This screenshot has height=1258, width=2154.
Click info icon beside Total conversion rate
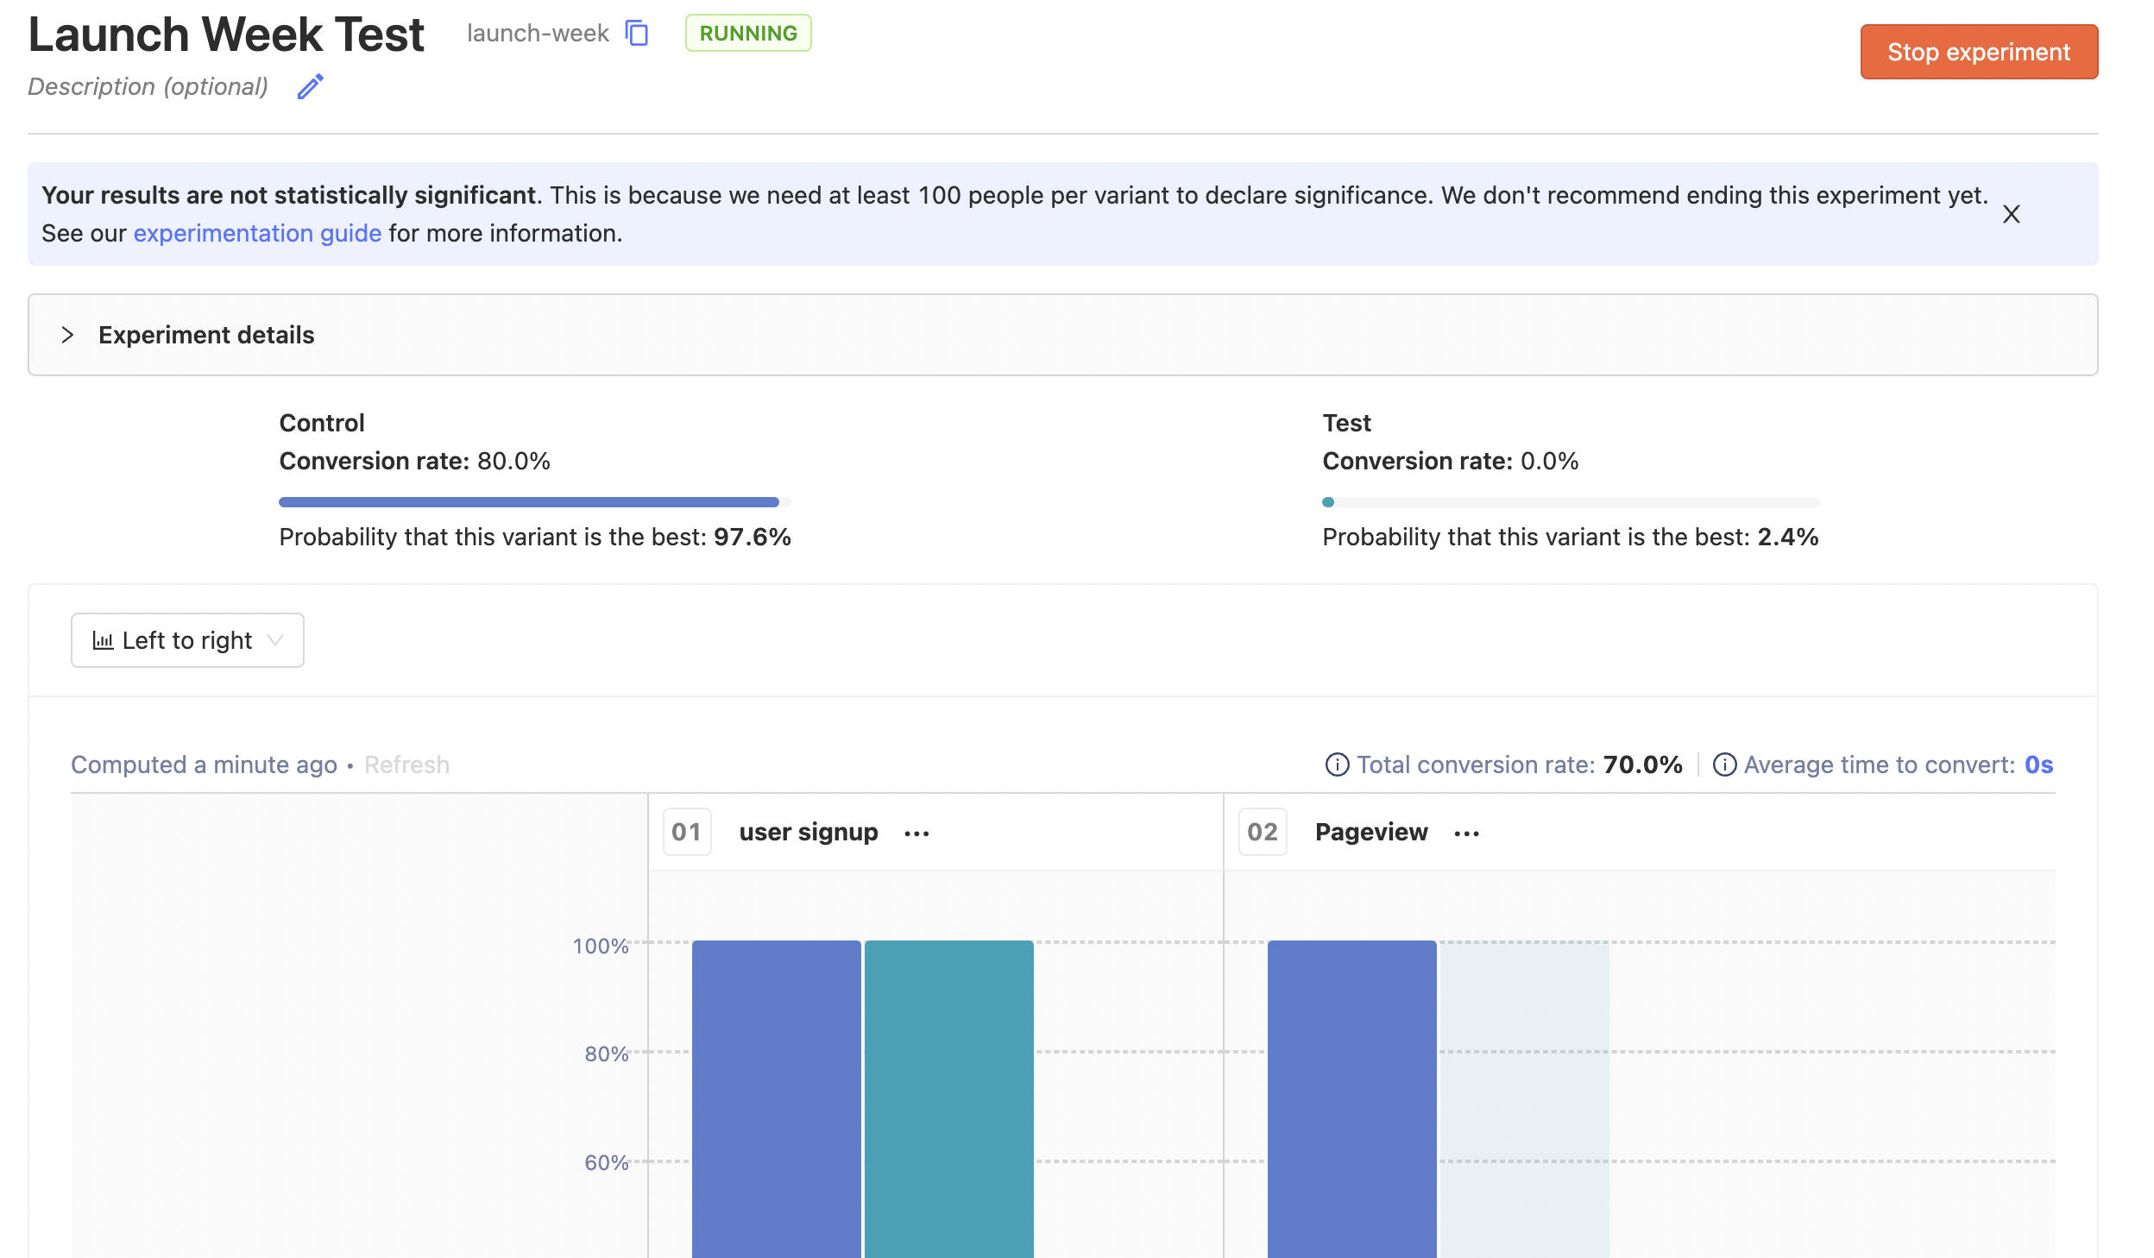pyautogui.click(x=1337, y=764)
